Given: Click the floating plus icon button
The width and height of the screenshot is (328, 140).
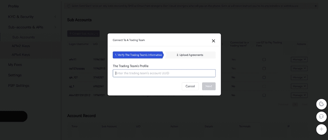Looking at the screenshot, I should [x=321, y=129].
